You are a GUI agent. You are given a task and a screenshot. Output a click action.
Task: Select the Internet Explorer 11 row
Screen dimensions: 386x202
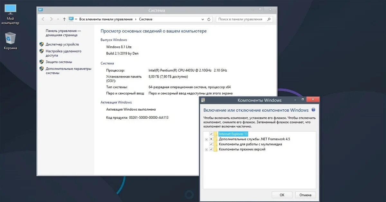point(233,134)
